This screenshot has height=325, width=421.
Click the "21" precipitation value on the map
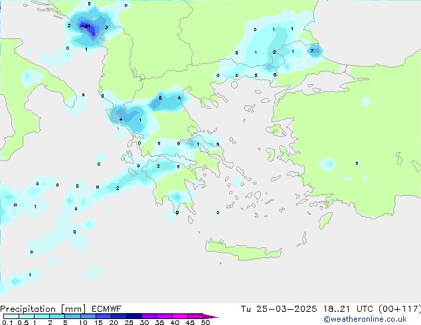tap(88, 27)
